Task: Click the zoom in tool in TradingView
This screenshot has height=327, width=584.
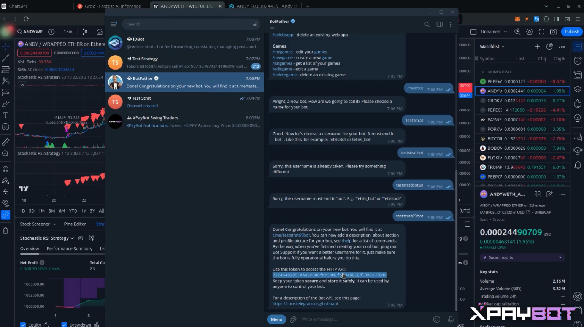Action: point(5,154)
